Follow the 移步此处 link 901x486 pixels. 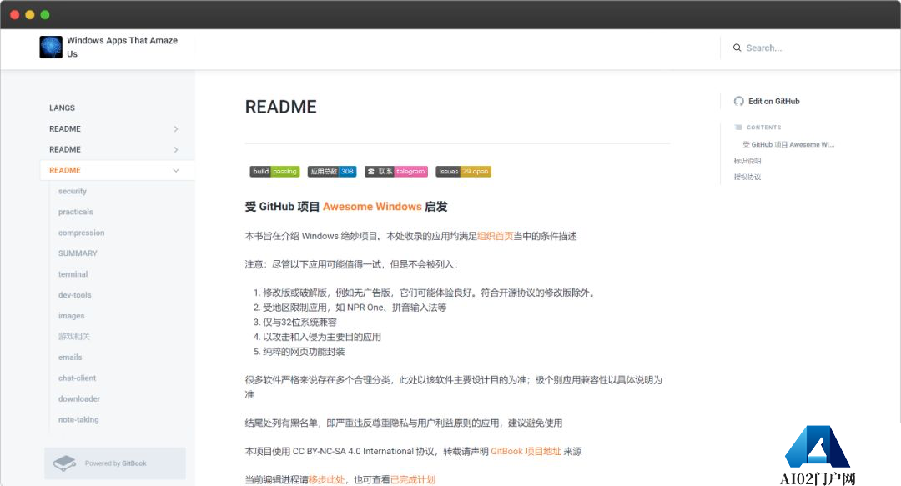coord(326,479)
